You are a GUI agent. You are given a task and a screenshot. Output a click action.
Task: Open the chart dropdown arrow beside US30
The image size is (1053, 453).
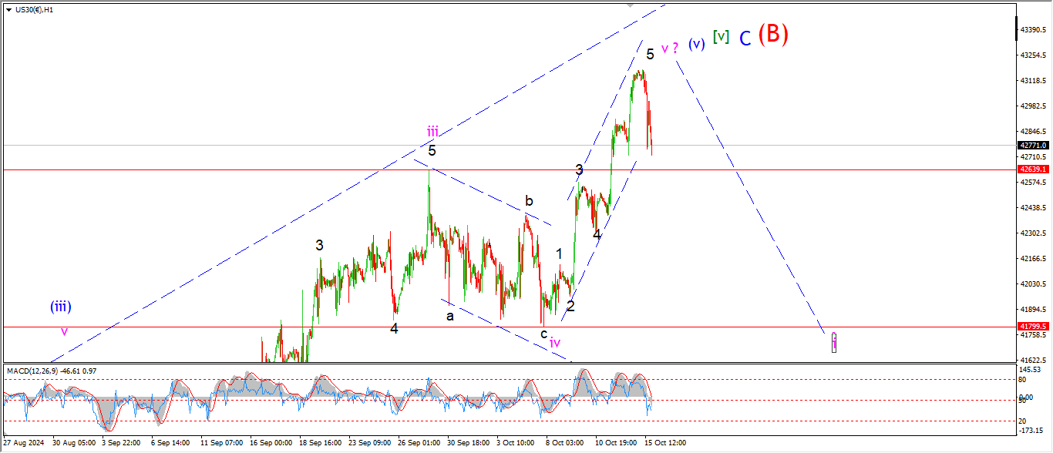point(8,10)
